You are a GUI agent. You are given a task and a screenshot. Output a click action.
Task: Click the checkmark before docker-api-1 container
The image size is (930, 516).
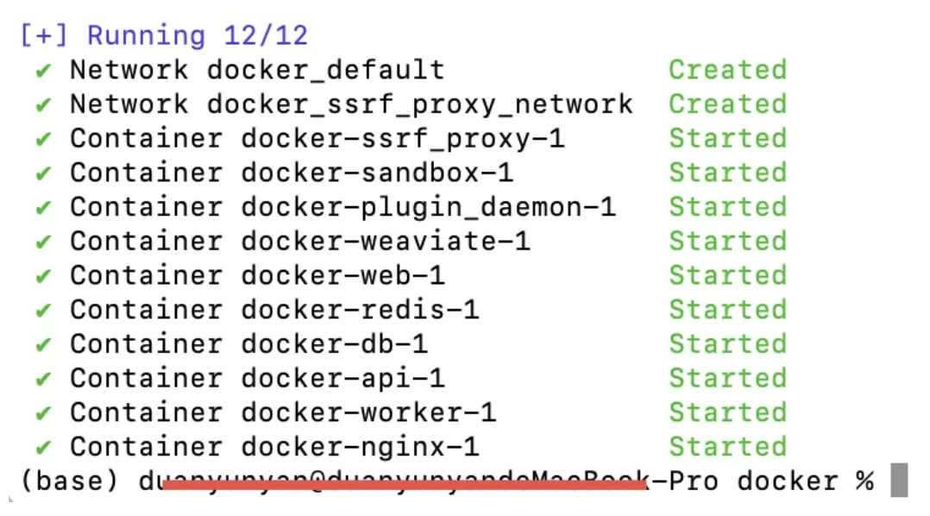(x=43, y=379)
